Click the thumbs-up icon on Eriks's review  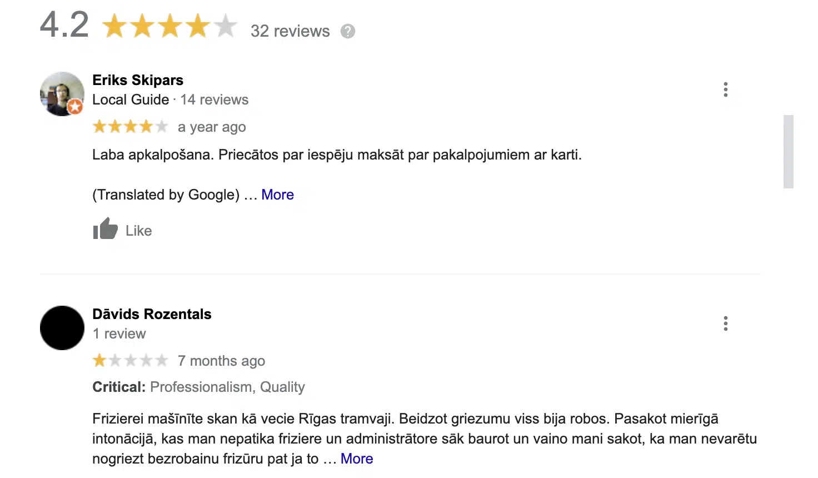pyautogui.click(x=105, y=229)
